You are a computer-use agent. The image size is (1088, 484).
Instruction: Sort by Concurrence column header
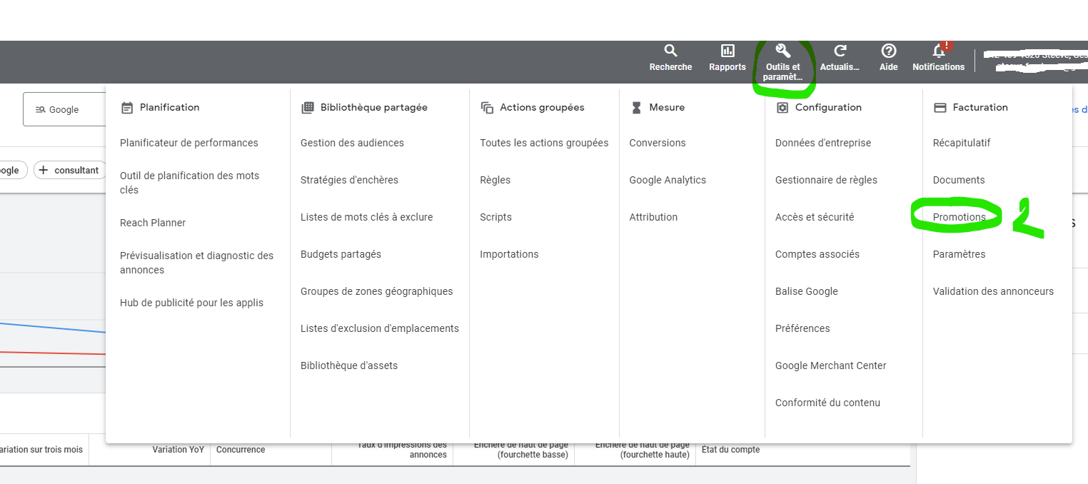coord(241,450)
